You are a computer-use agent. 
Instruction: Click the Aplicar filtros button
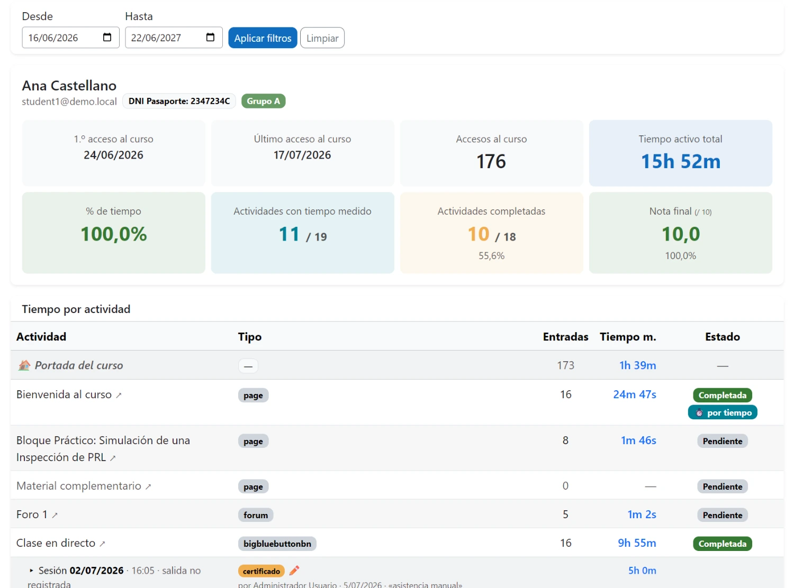click(263, 38)
